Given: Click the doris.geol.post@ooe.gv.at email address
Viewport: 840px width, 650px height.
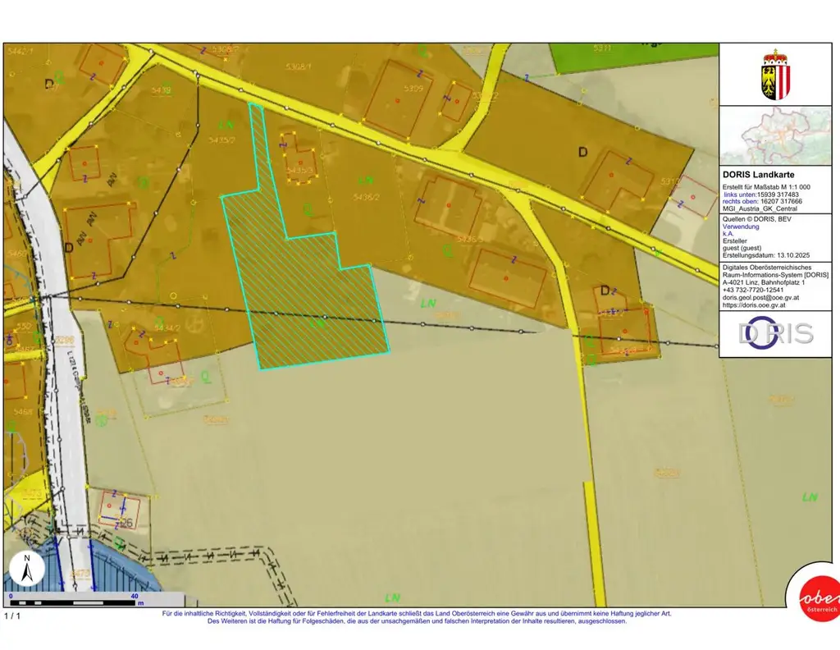Looking at the screenshot, I should pos(765,297).
